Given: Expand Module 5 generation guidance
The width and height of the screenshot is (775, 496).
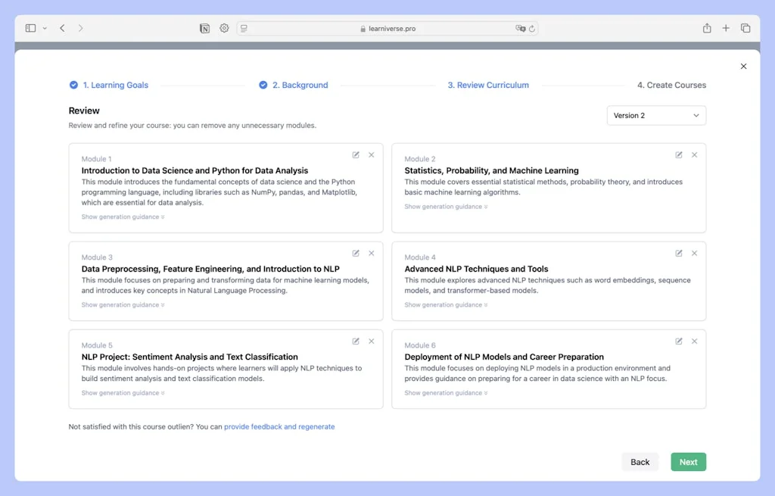Looking at the screenshot, I should (123, 393).
